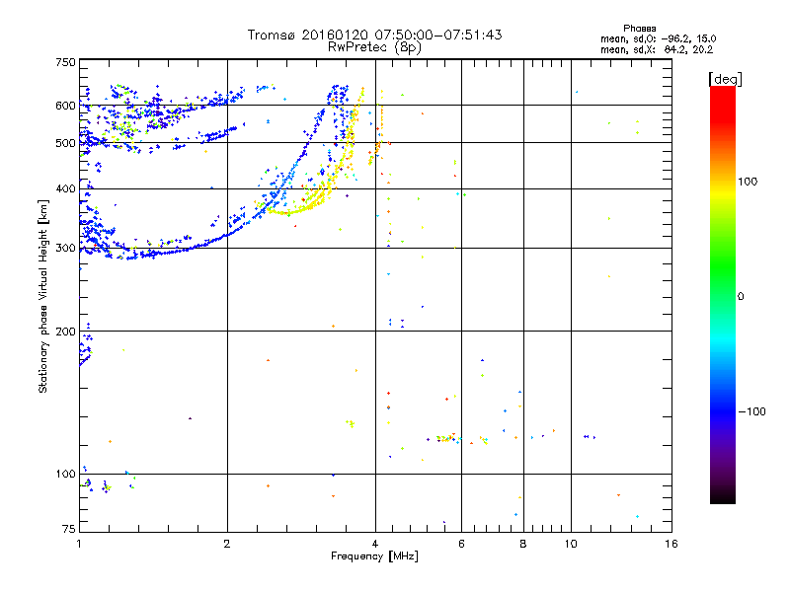The width and height of the screenshot is (790, 592).
Task: Click the 750 tick label on the height axis
Action: pos(65,62)
